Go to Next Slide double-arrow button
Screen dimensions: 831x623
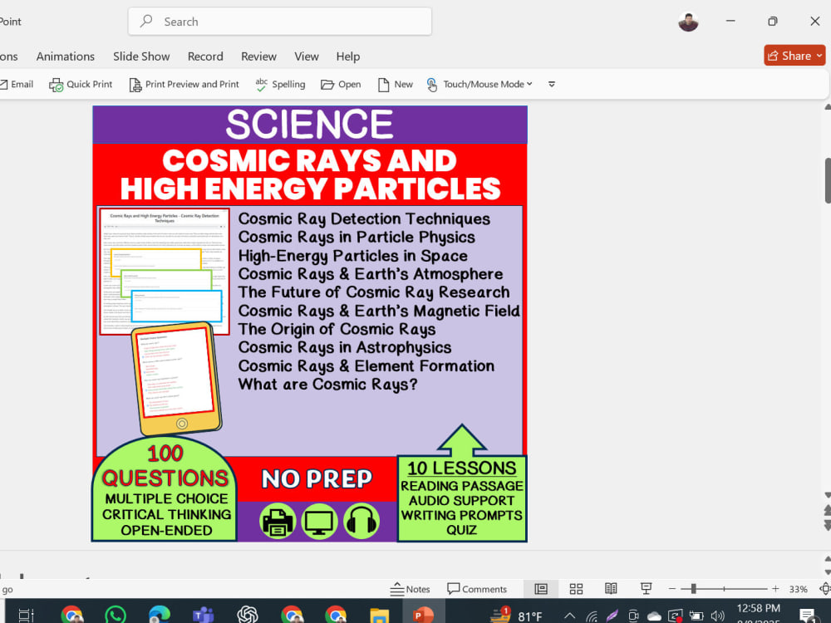pyautogui.click(x=828, y=526)
